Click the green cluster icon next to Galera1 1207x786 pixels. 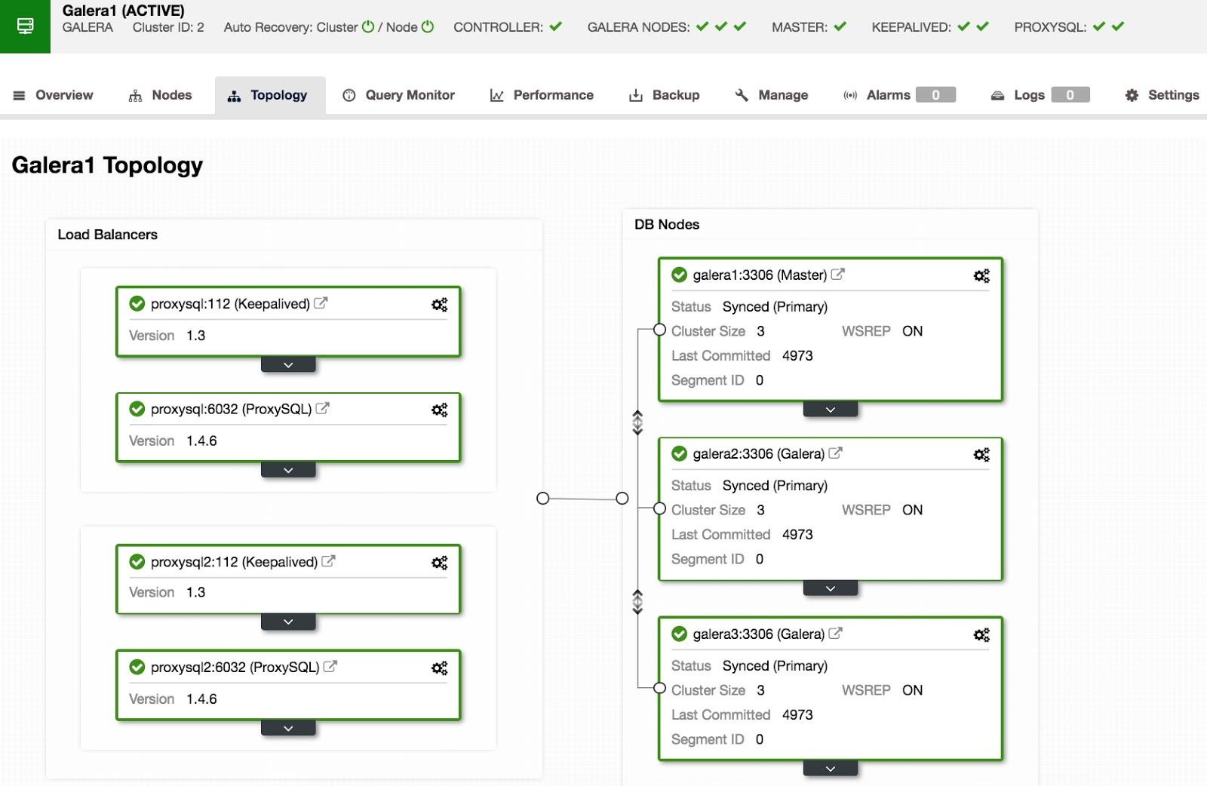tap(25, 26)
